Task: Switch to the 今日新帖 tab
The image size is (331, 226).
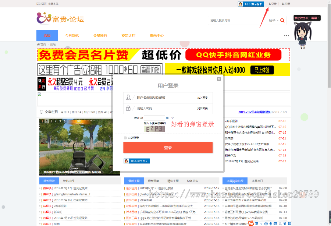Action: point(73,36)
